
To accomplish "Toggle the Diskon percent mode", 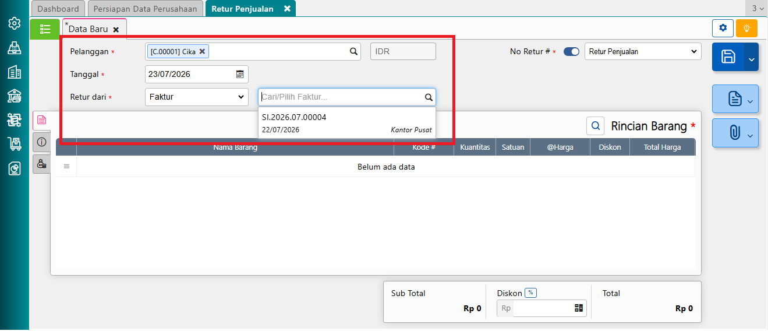I will click(x=530, y=293).
